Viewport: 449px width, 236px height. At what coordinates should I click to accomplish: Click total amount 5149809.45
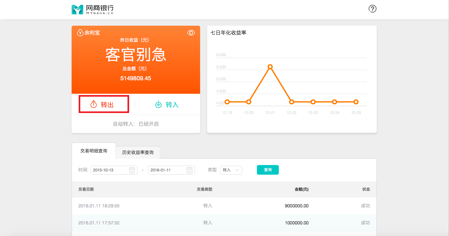pyautogui.click(x=136, y=78)
